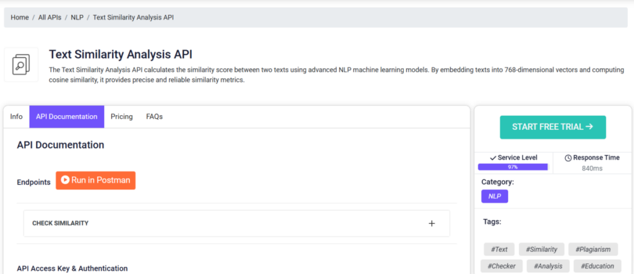Select the #Analysis tag
Image resolution: width=634 pixels, height=274 pixels.
(548, 266)
